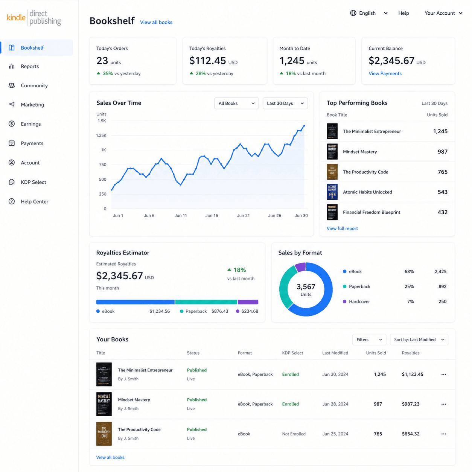Click the KDP Select badge icon

12,182
